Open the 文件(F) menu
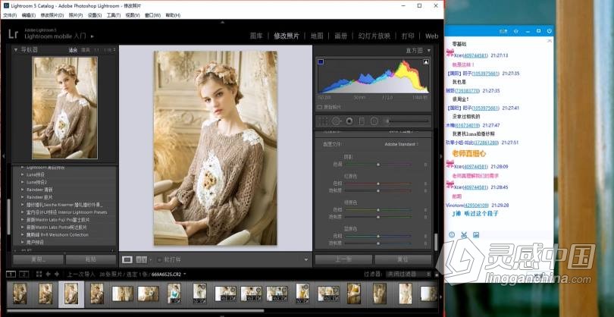This screenshot has height=317, width=614. [10, 15]
